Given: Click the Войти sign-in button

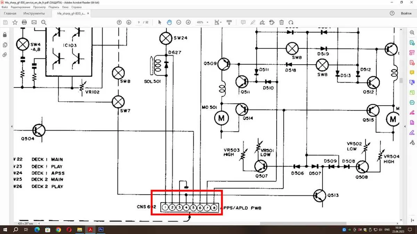Looking at the screenshot, I should 406,13.
